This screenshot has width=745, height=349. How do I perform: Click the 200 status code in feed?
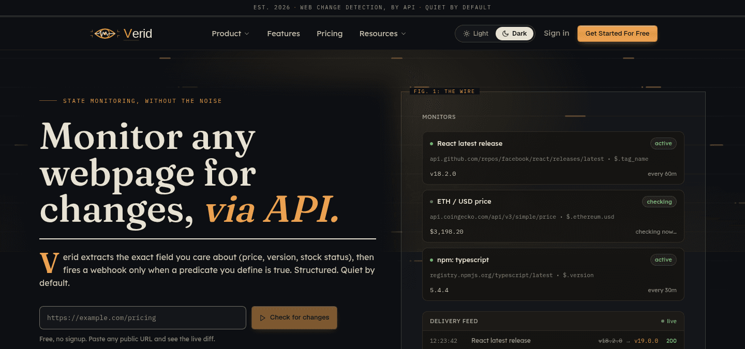(672, 341)
